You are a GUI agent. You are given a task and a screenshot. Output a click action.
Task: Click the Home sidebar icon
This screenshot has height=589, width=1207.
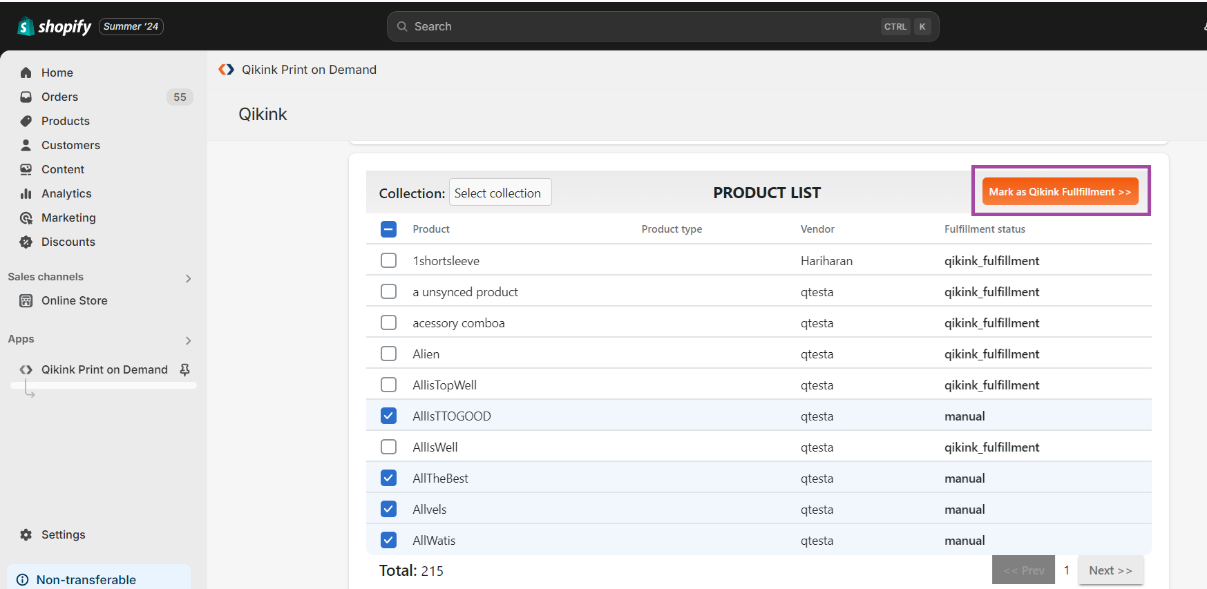click(26, 73)
